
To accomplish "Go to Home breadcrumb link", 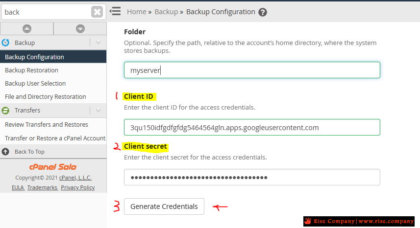I will point(137,12).
